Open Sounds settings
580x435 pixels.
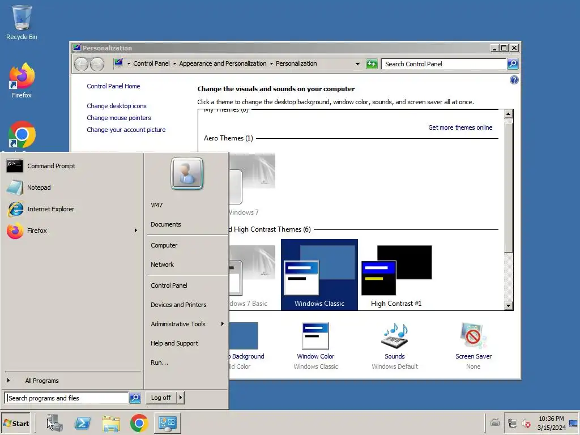(395, 346)
